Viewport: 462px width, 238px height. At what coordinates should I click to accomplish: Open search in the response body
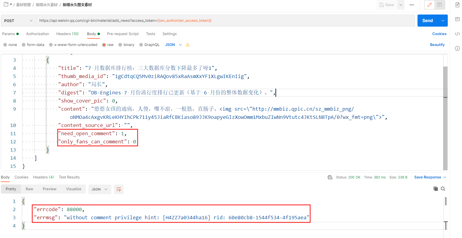pyautogui.click(x=443, y=189)
